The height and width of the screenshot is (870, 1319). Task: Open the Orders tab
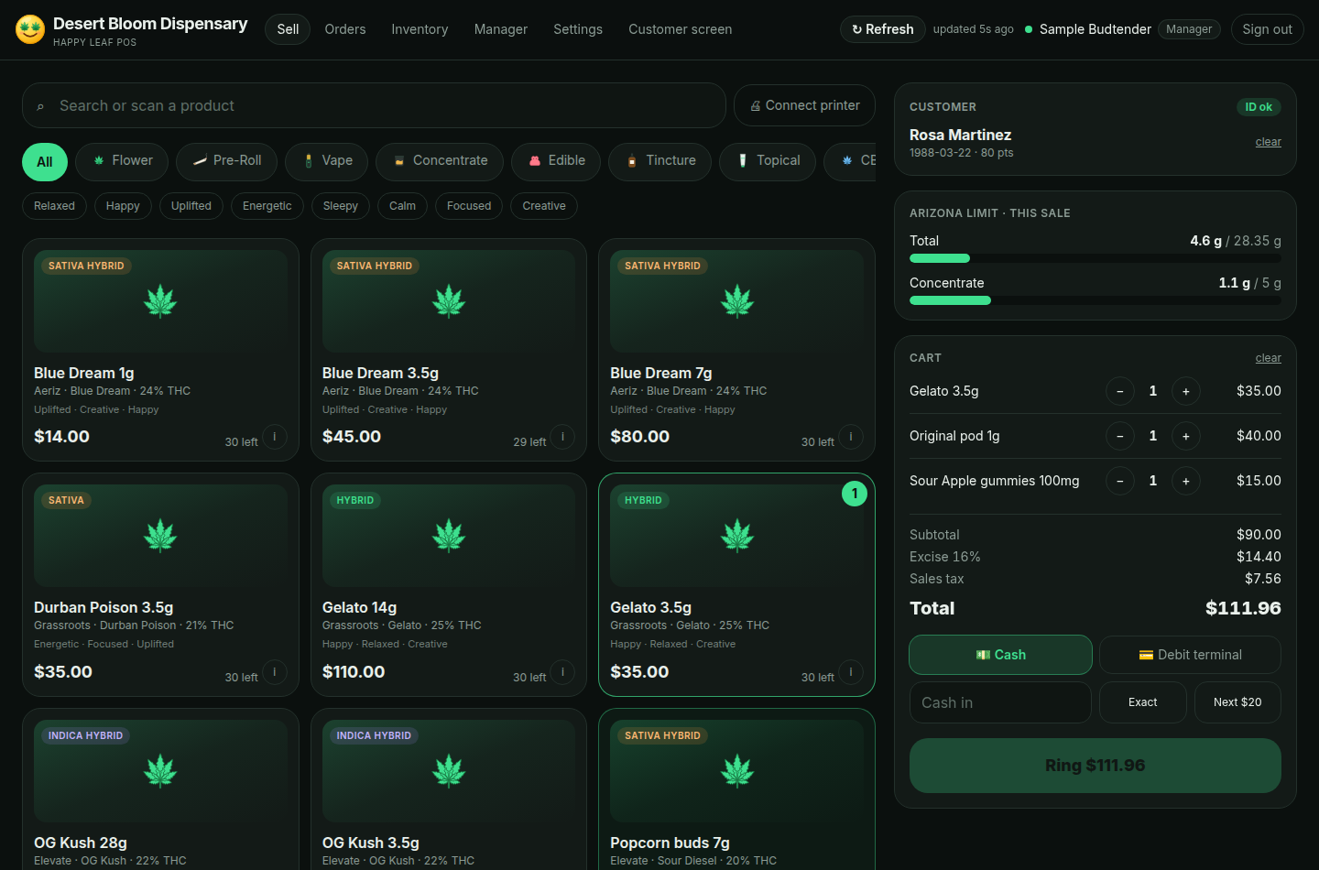click(x=345, y=29)
